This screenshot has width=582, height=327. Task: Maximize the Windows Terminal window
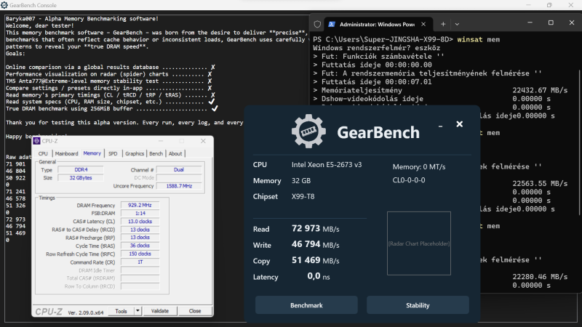pos(551,23)
